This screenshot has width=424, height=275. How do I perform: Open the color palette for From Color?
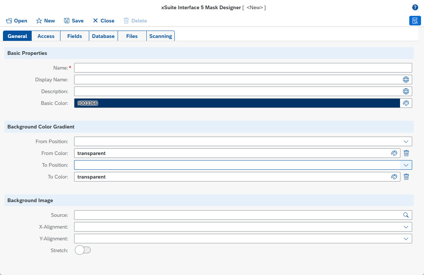click(394, 153)
